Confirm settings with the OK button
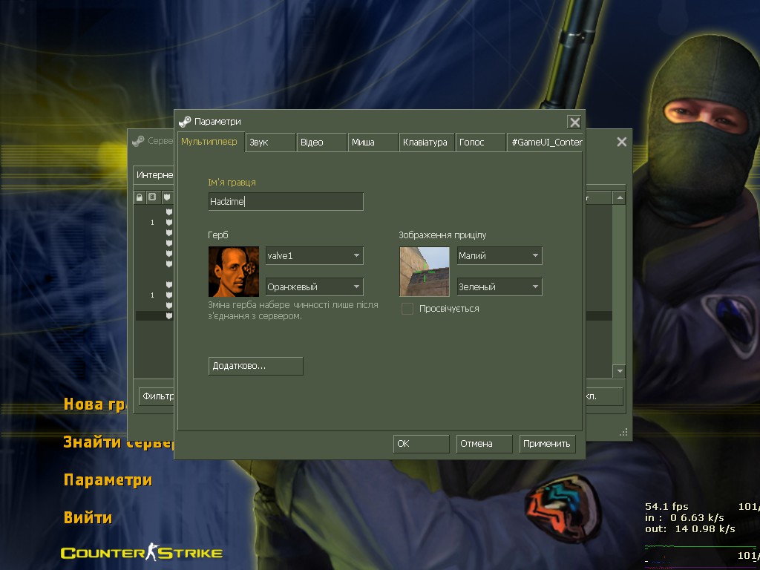 422,444
